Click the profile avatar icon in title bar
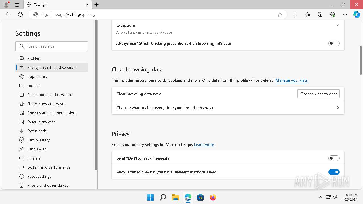The width and height of the screenshot is (363, 204). pos(6,5)
